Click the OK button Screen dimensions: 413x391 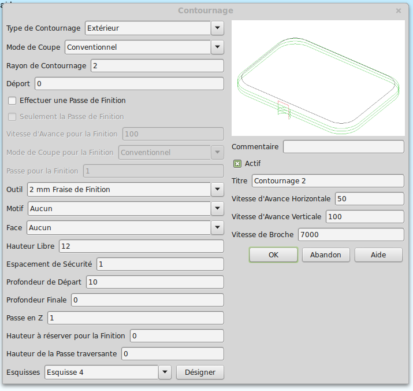(273, 255)
